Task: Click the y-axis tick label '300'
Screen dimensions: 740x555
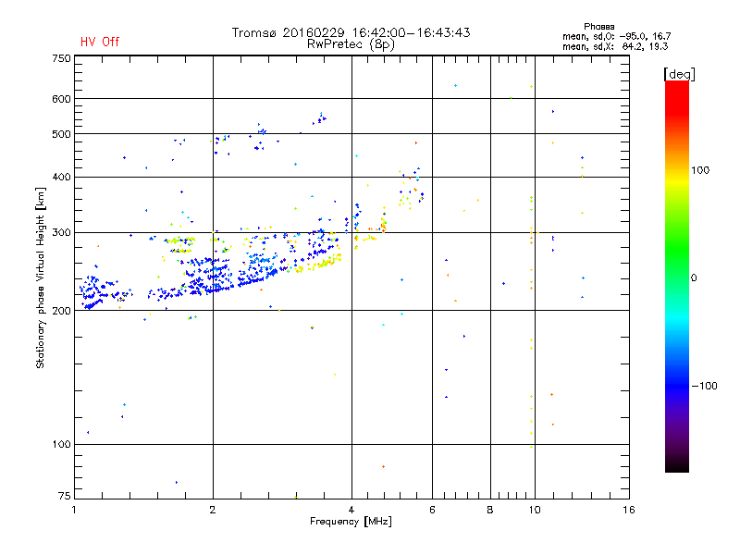Action: point(61,232)
